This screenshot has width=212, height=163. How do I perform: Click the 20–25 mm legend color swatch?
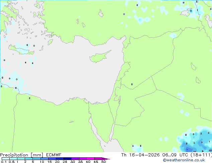pos(60,159)
